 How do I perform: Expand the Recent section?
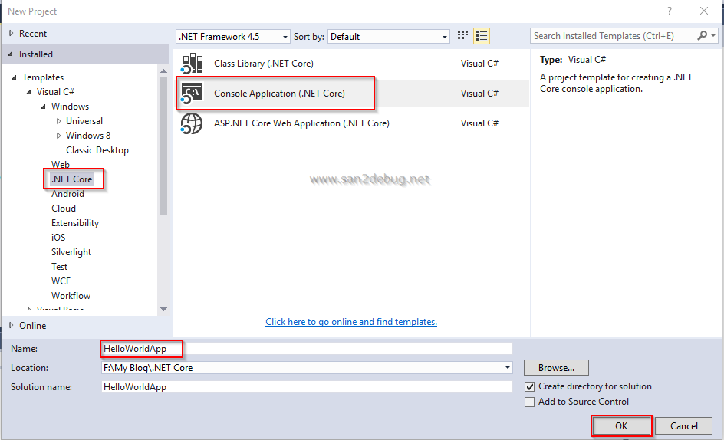12,33
